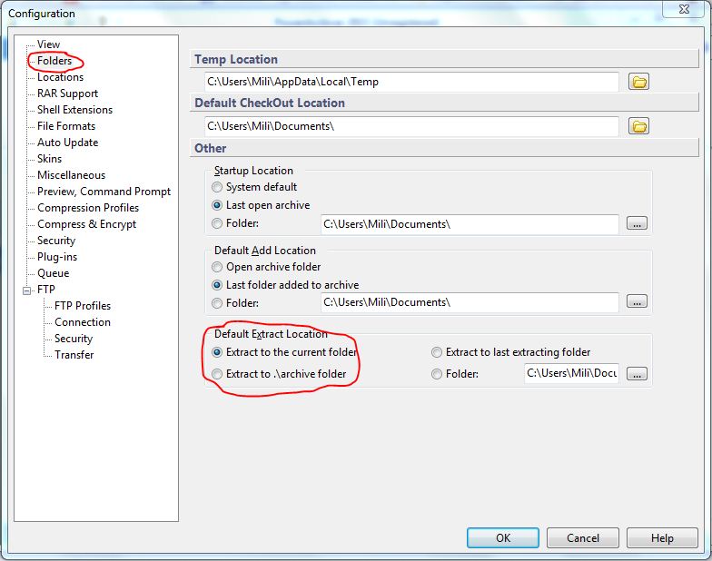Viewport: 712px width, 561px height.
Task: Edit Default Add Location folder path field
Action: [x=470, y=302]
